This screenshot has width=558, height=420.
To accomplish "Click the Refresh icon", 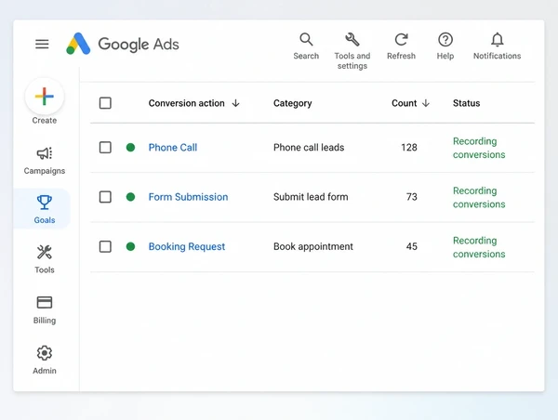I will coord(401,39).
